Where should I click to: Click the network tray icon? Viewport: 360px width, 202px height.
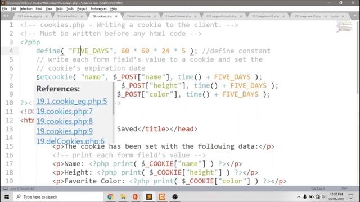pyautogui.click(x=318, y=197)
